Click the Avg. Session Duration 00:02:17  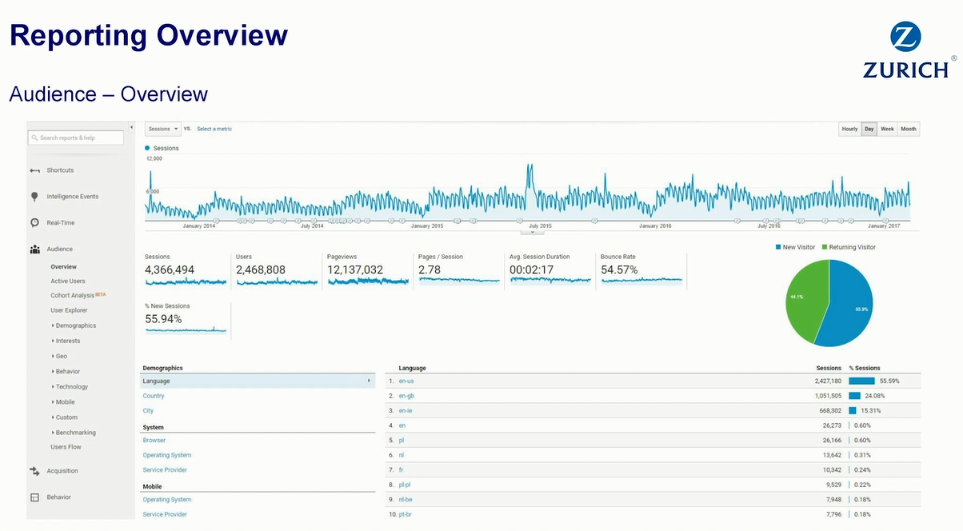pos(532,270)
